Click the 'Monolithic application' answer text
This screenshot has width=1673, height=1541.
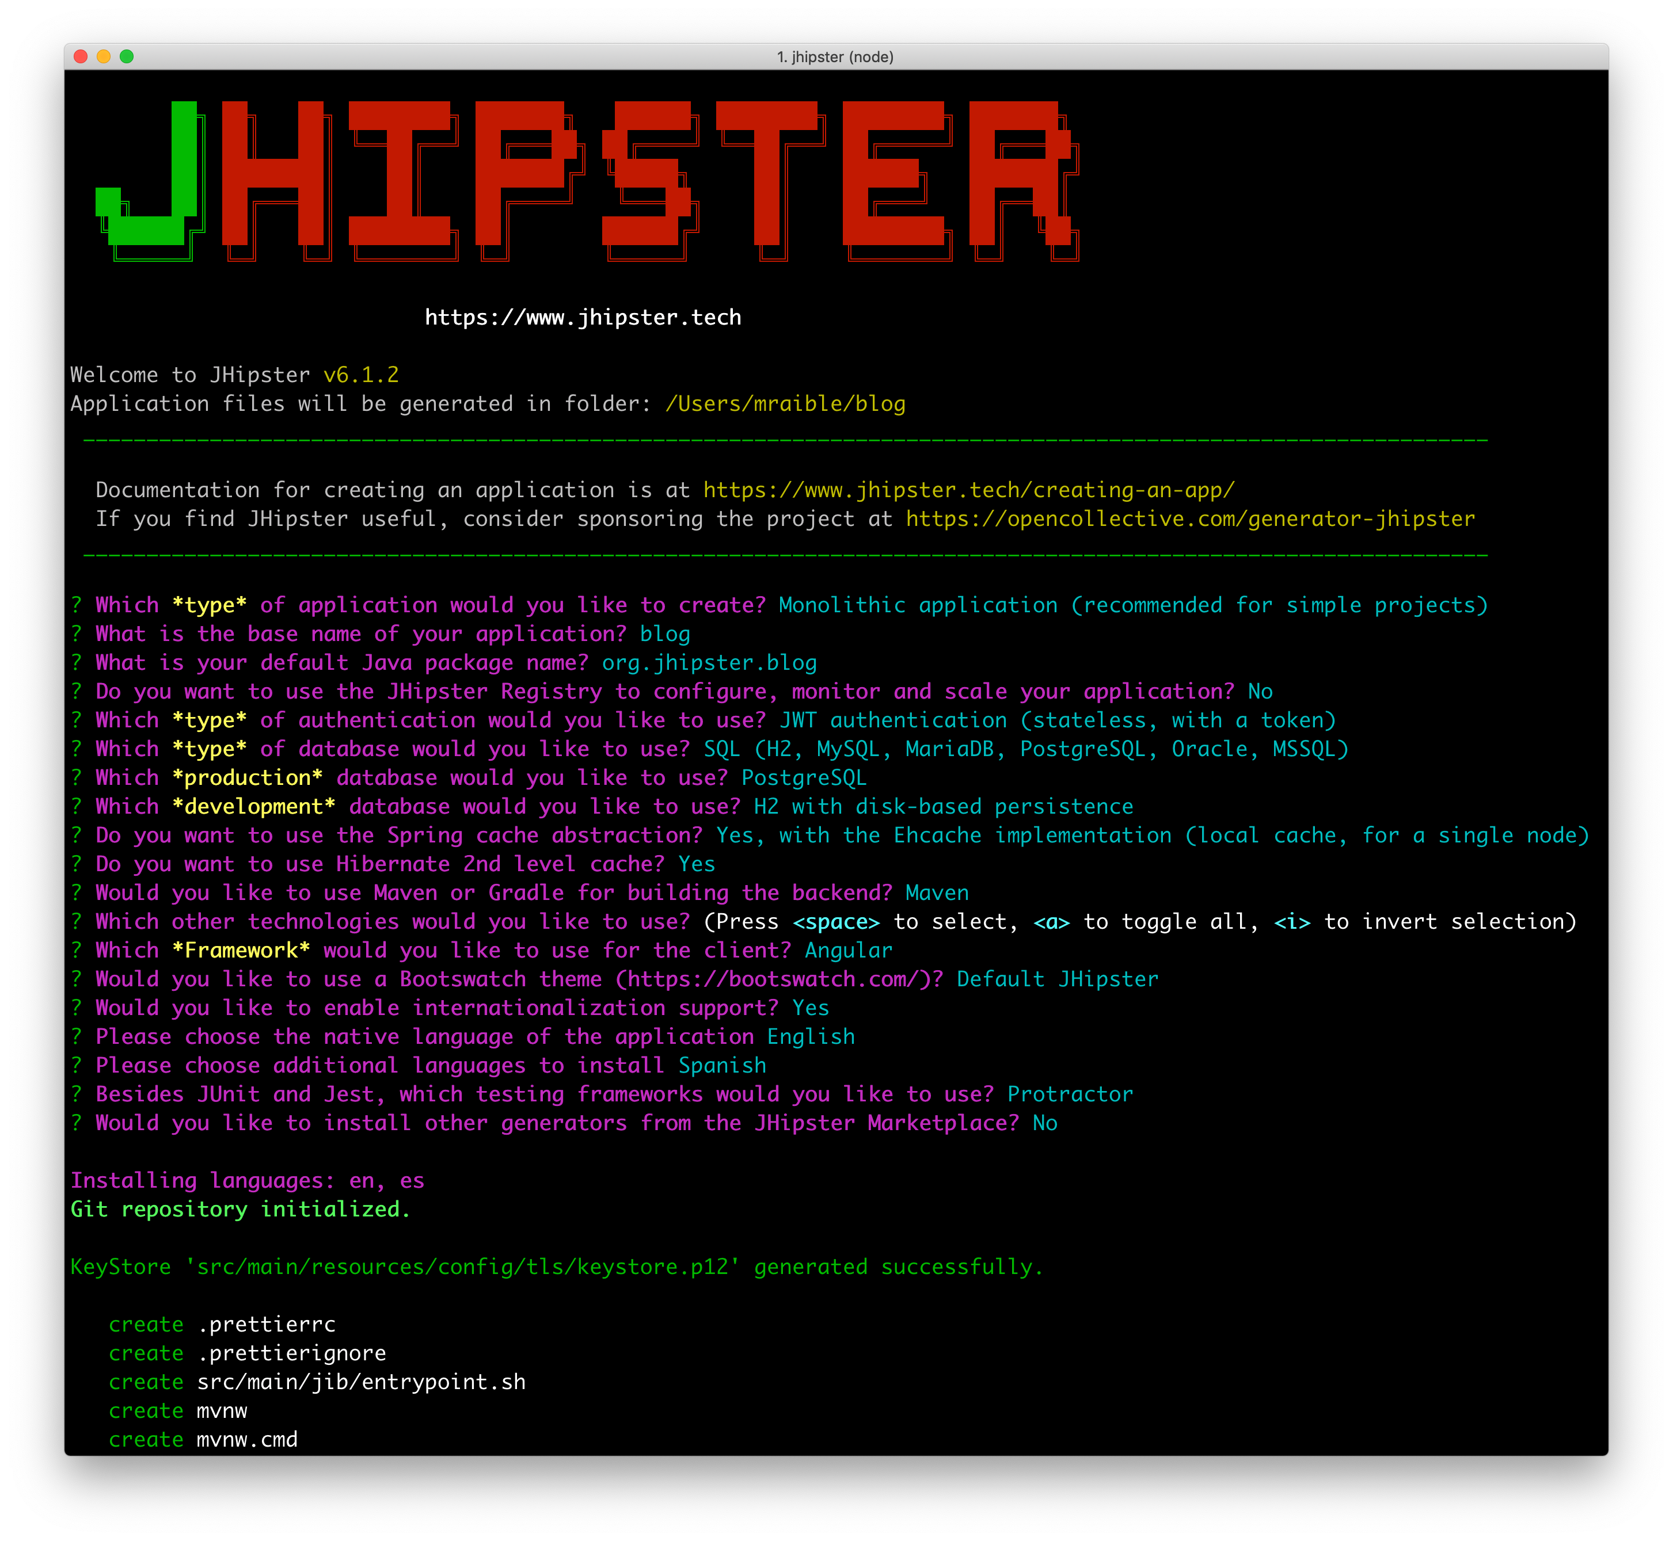pos(917,605)
